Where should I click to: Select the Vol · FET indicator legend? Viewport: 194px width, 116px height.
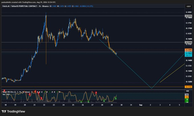pos(6,94)
